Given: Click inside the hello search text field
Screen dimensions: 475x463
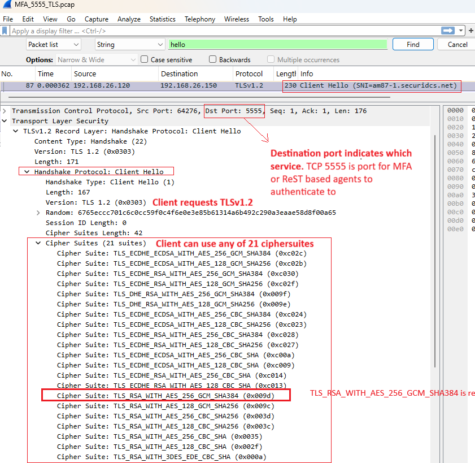Looking at the screenshot, I should tap(277, 44).
